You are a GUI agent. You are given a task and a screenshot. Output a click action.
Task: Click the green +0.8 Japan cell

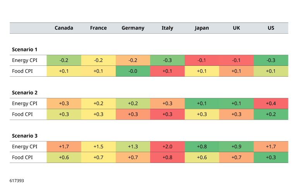202,147
